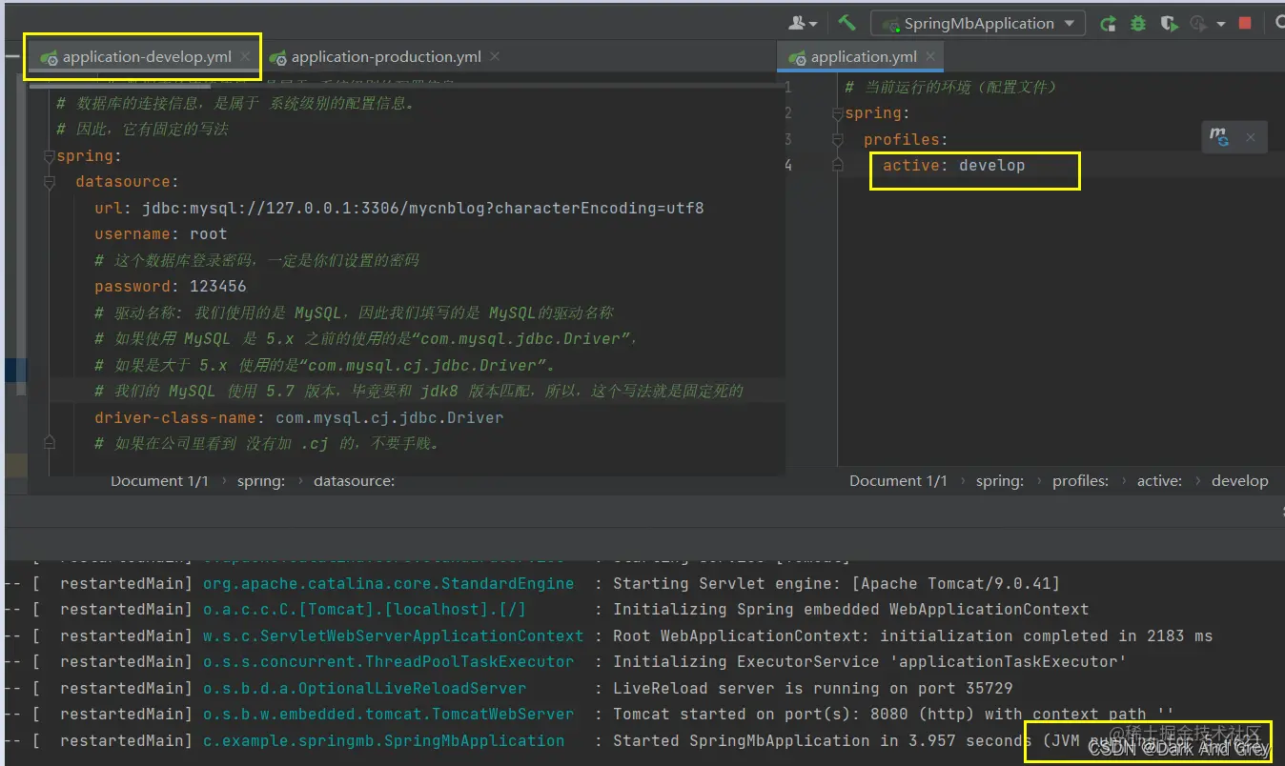Click org.apache.catalina.core.StandardEngine in console log
Image resolution: width=1285 pixels, height=766 pixels.
388,583
